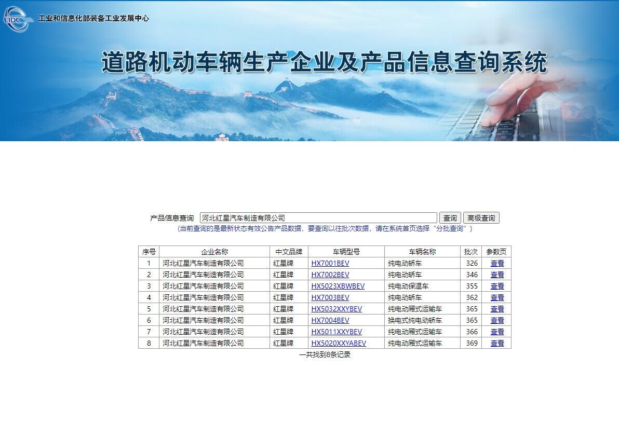Click 纯电动轿车 cell in HX7001BEV row
The width and height of the screenshot is (619, 423).
click(x=422, y=263)
